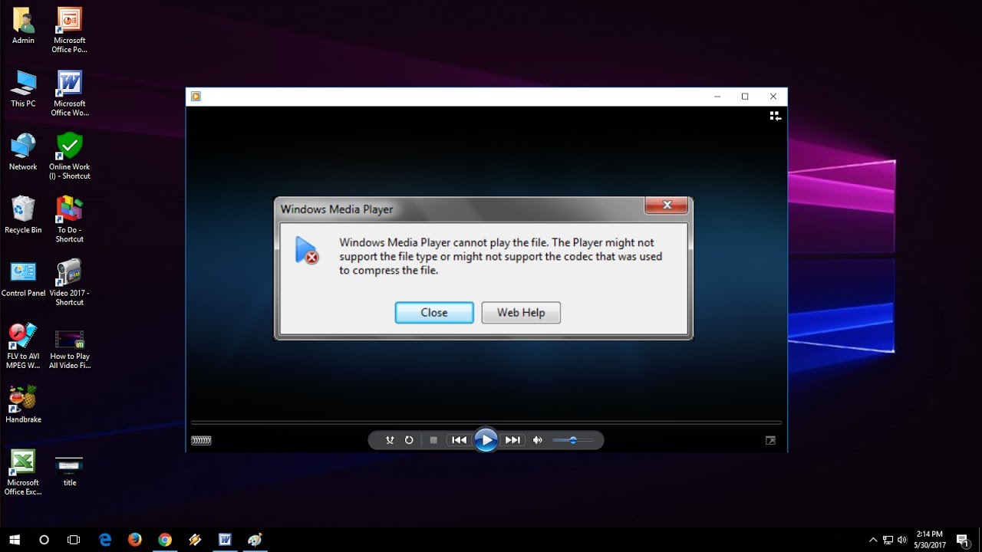Select the Recycle Bin icon
The image size is (982, 552).
pos(23,215)
